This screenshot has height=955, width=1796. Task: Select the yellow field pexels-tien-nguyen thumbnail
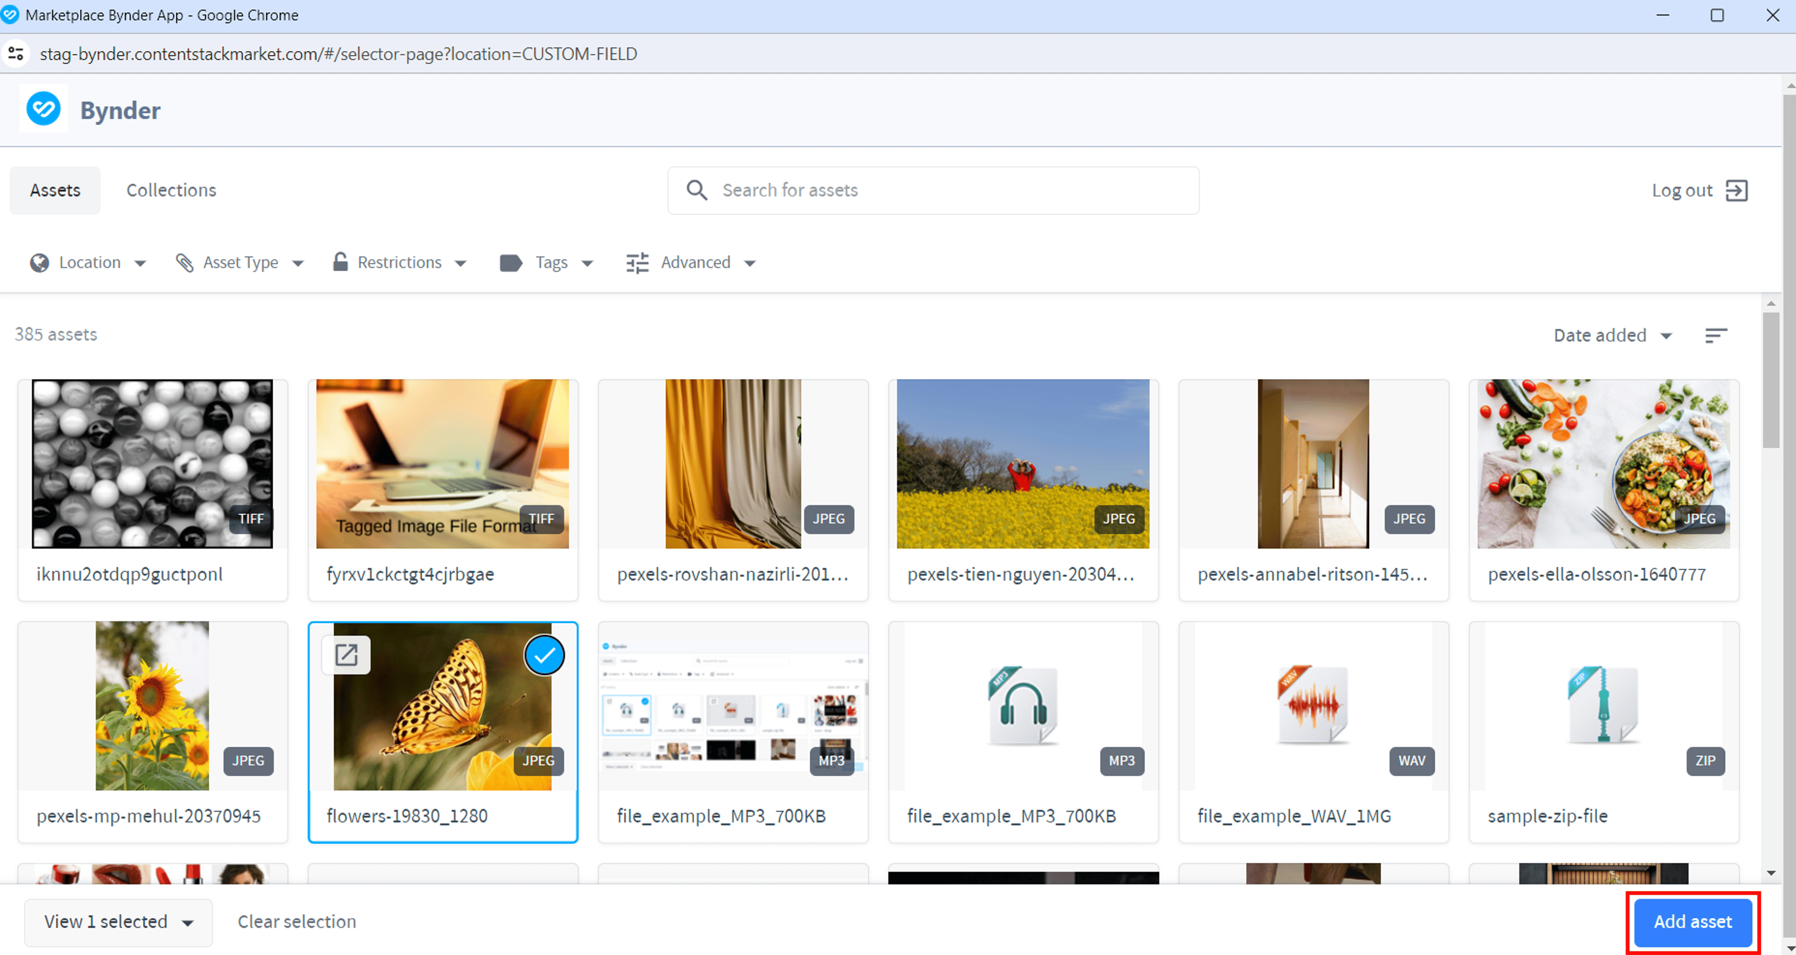pyautogui.click(x=1023, y=463)
